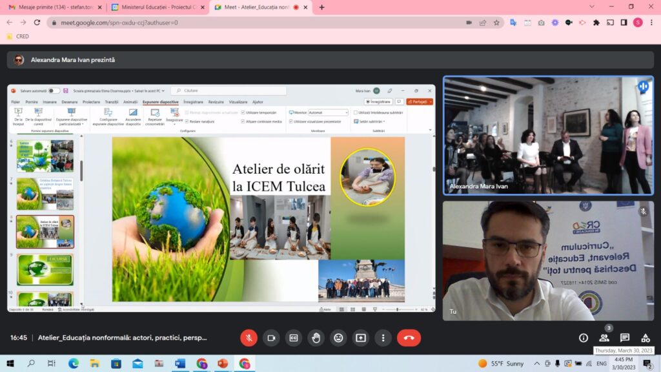Expand the Chrome tab search chevron

[592, 6]
